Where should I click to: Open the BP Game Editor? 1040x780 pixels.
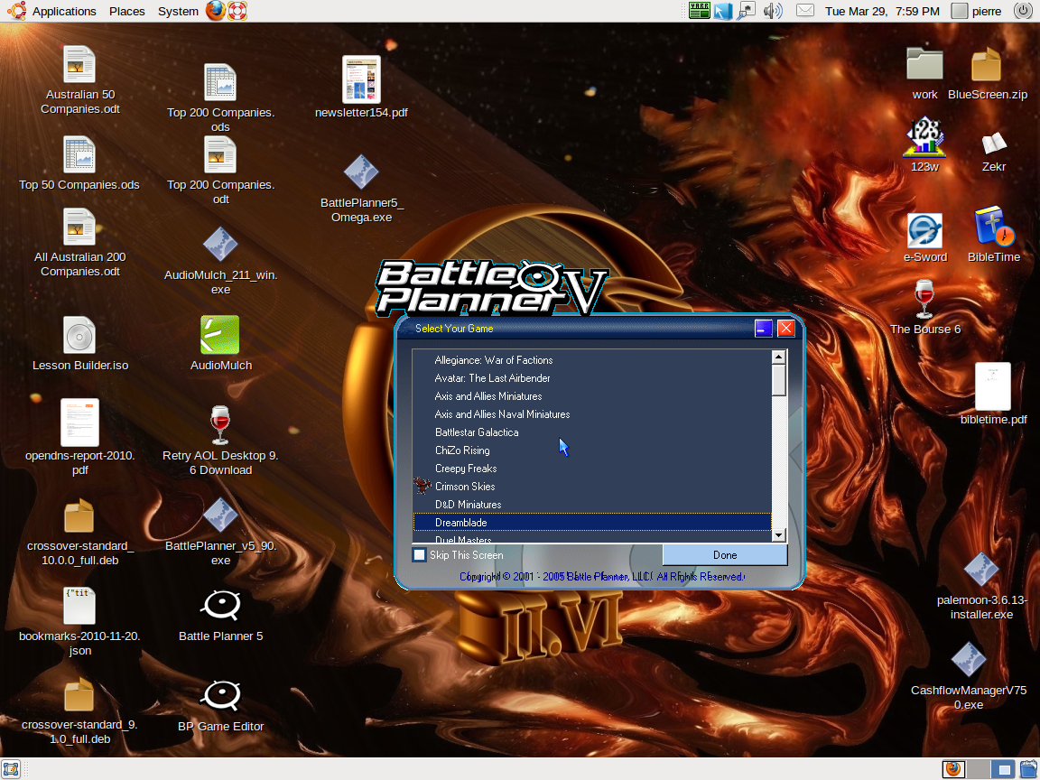click(x=220, y=695)
